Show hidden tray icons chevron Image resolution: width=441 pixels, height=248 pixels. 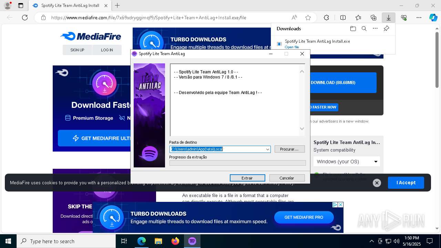click(371, 241)
